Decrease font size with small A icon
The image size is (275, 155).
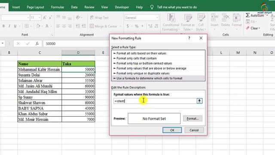[50, 18]
